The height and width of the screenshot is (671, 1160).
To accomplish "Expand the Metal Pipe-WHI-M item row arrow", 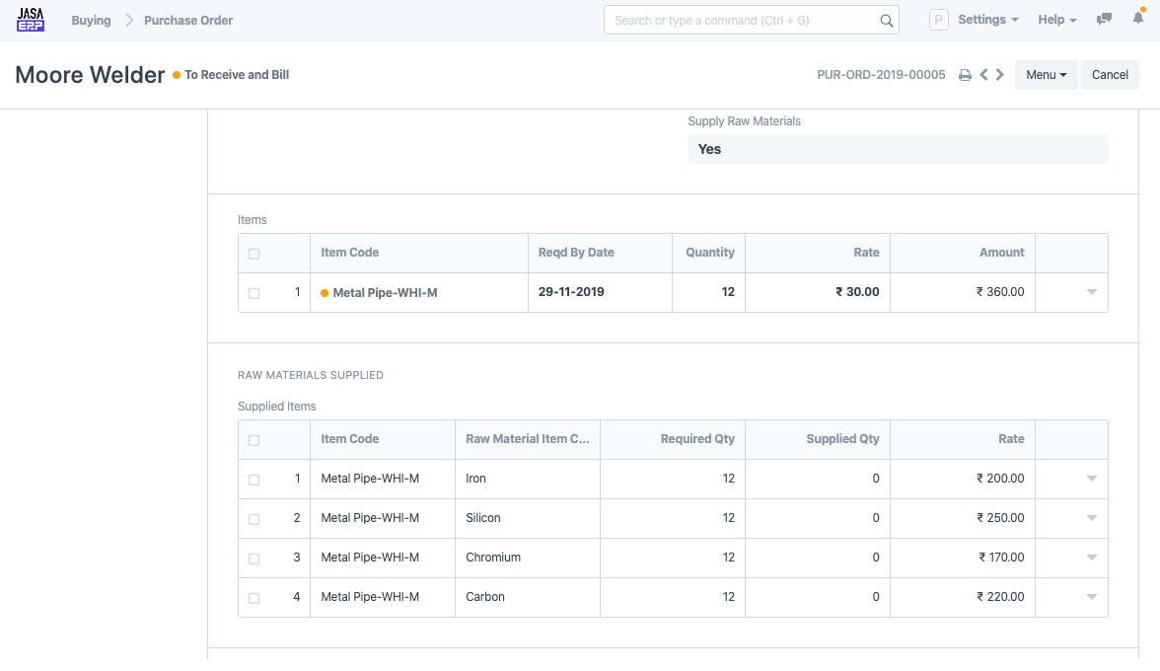I will pos(1091,292).
